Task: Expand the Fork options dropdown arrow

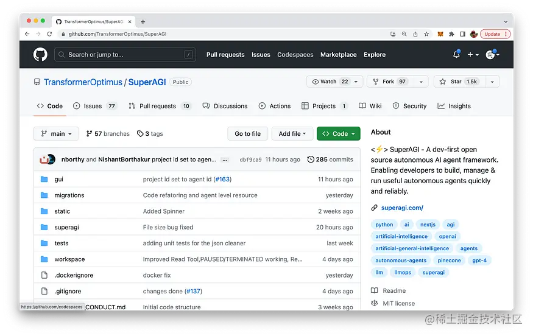Action: (x=421, y=82)
